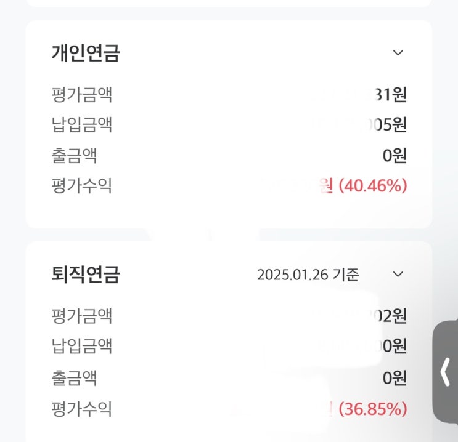458x442 pixels.
Task: Tap the 0원 withdrawal amount in 퇴직연금
Action: click(395, 377)
